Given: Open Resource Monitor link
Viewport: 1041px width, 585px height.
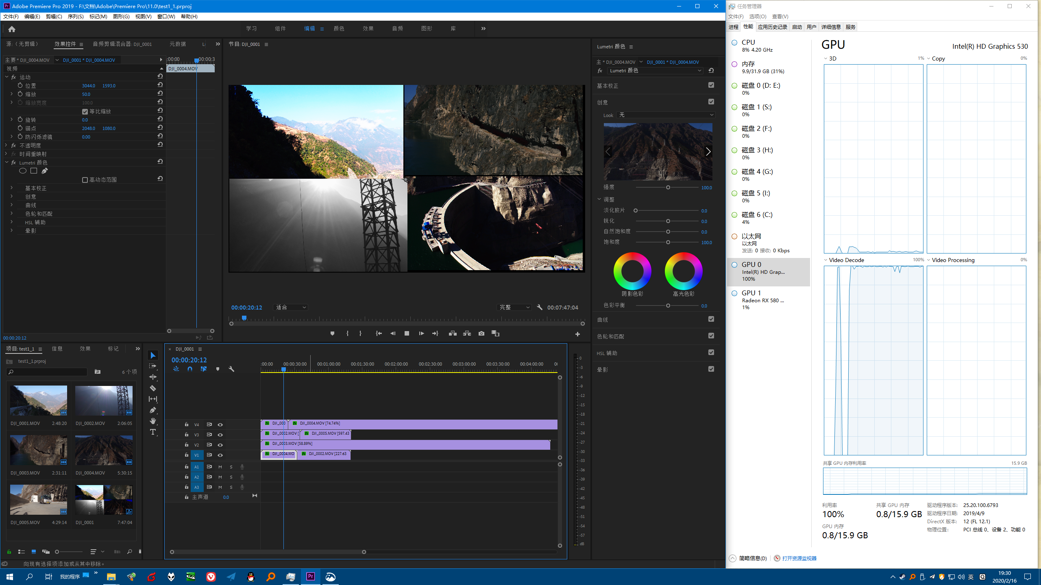Looking at the screenshot, I should pos(799,558).
